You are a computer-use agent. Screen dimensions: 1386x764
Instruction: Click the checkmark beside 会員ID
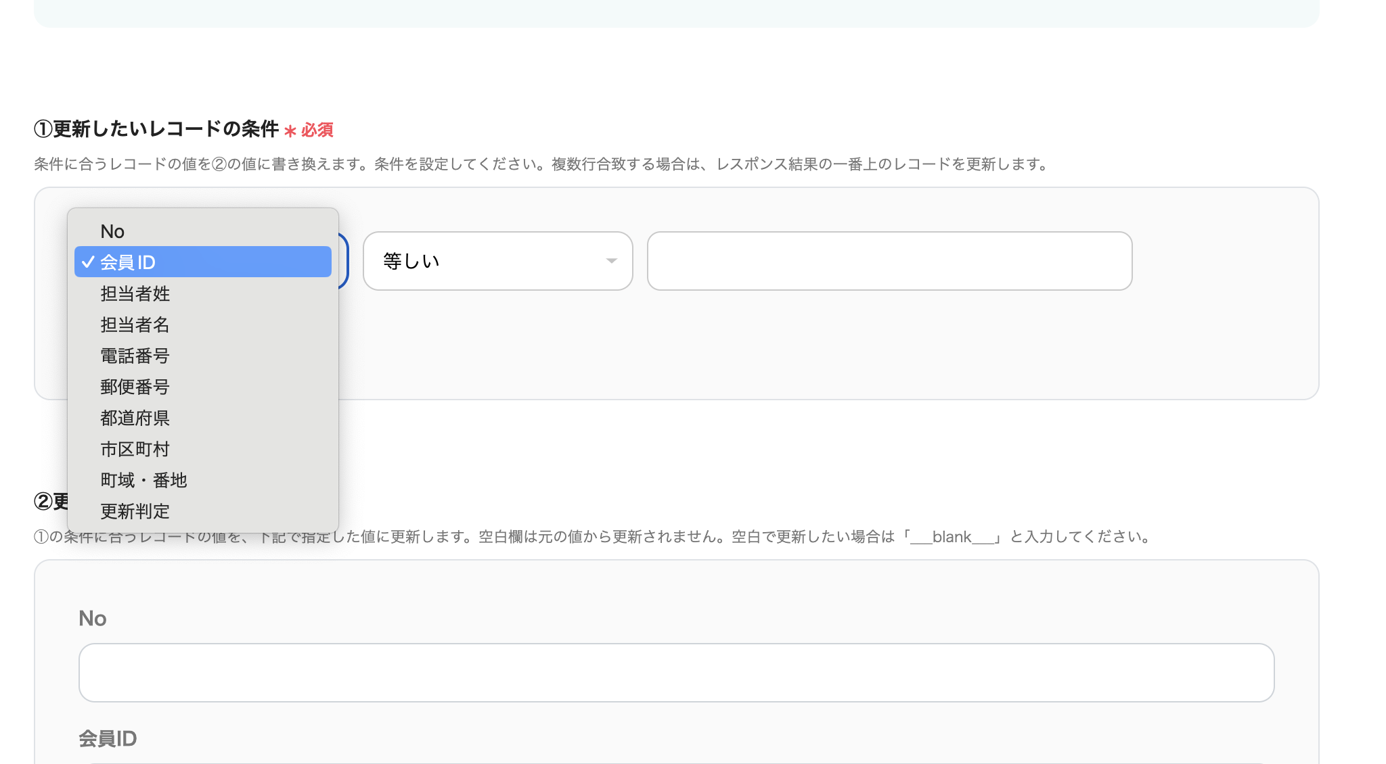point(88,262)
